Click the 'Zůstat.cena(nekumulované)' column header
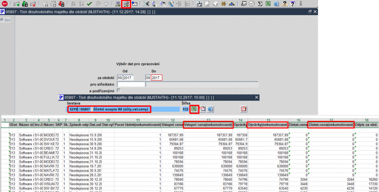The image size is (379, 192). tap(331, 125)
